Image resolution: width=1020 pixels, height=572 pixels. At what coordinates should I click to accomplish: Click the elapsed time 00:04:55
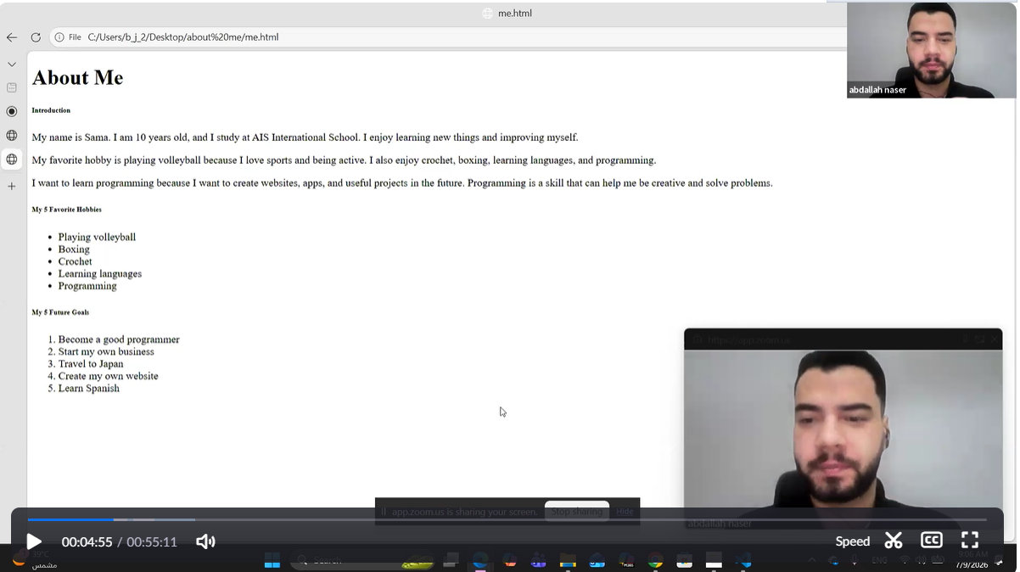(x=87, y=541)
